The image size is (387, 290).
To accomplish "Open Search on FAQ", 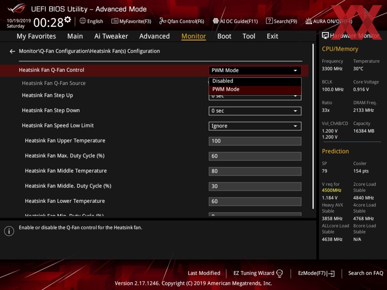I will coord(366,273).
